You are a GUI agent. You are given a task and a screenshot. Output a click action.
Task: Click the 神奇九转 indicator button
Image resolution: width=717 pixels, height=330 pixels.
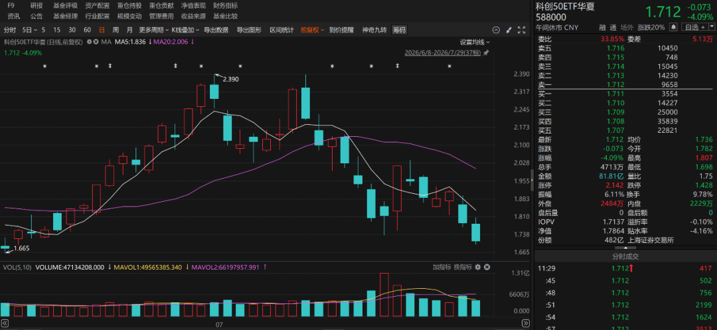coord(374,30)
